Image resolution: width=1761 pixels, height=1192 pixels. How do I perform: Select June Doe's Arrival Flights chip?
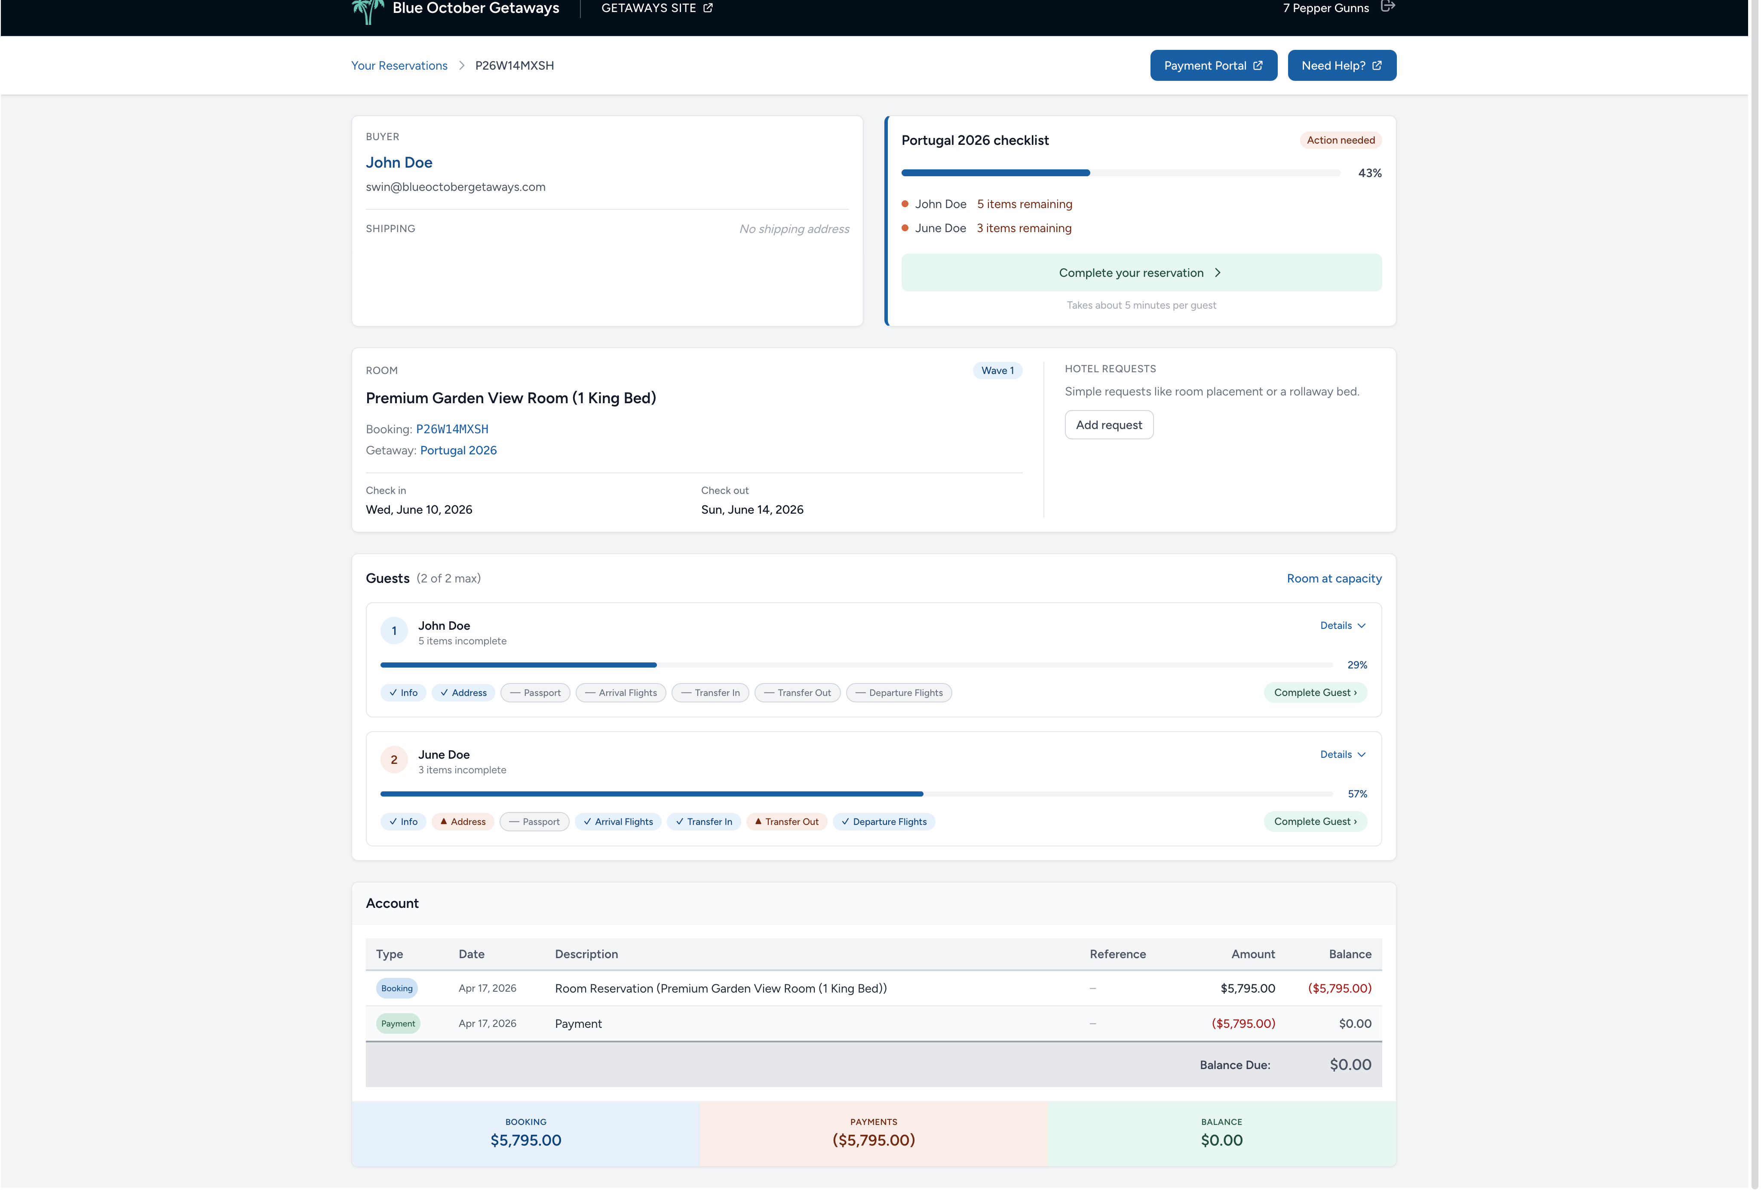coord(617,821)
